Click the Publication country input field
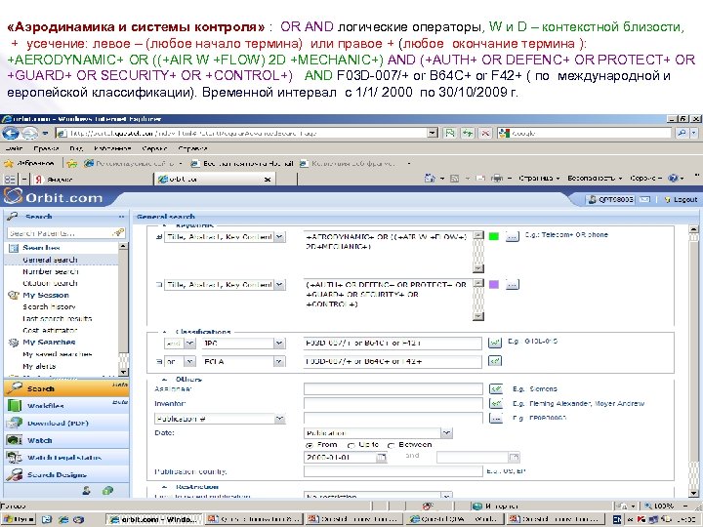The height and width of the screenshot is (527, 703). point(393,471)
